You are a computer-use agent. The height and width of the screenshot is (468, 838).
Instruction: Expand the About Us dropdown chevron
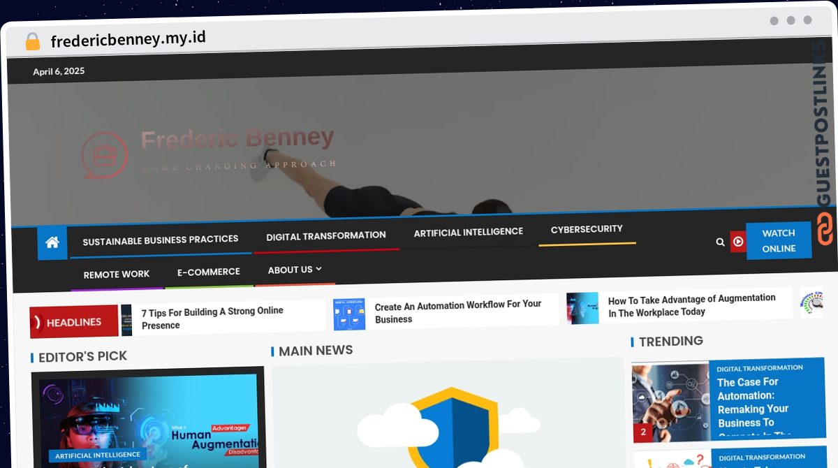(318, 268)
